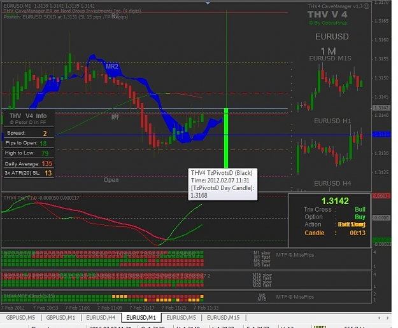Viewport: 398px width, 328px height.
Task: Click the Pips to Open value 18
Action: (43, 144)
